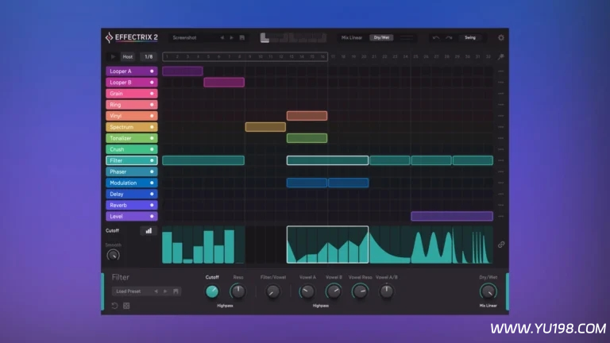Click the Swing button
The image size is (610, 343).
point(470,38)
